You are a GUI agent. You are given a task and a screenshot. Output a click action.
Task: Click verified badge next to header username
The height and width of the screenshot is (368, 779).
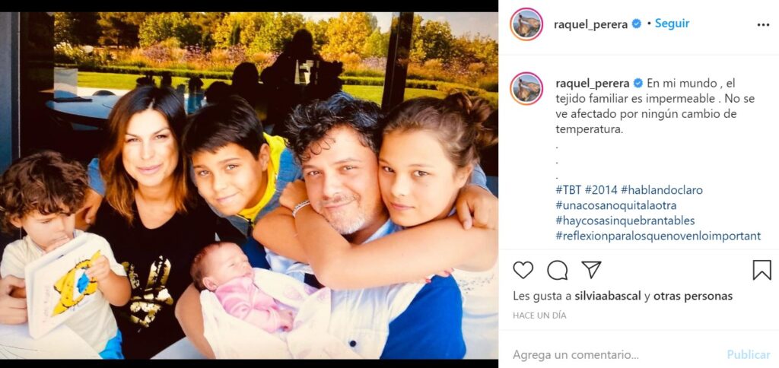(637, 24)
